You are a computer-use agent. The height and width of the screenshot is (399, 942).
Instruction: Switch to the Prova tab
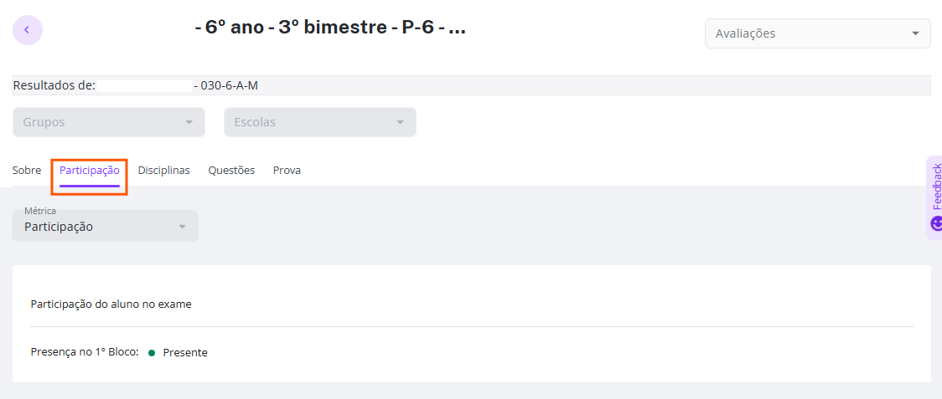pos(287,171)
